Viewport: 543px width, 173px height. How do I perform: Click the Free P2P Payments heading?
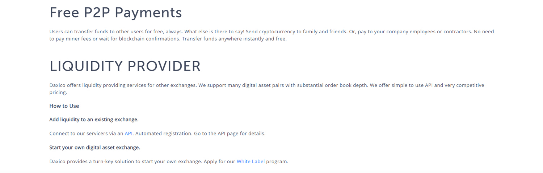115,13
